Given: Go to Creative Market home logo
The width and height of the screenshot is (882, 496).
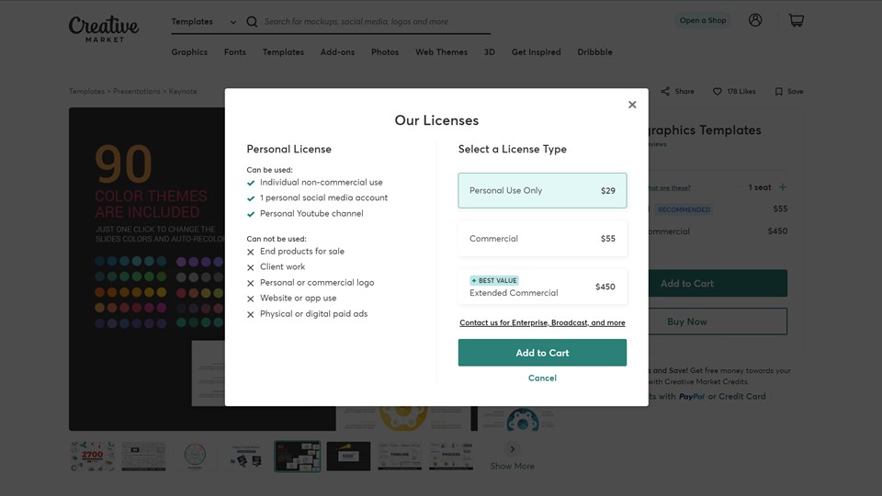Looking at the screenshot, I should coord(104,28).
